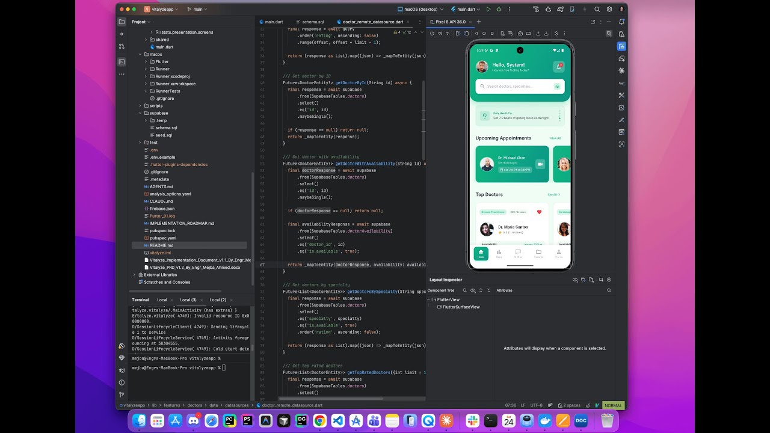The height and width of the screenshot is (433, 770).
Task: Power button in emulator toolbar
Action: tap(432, 34)
